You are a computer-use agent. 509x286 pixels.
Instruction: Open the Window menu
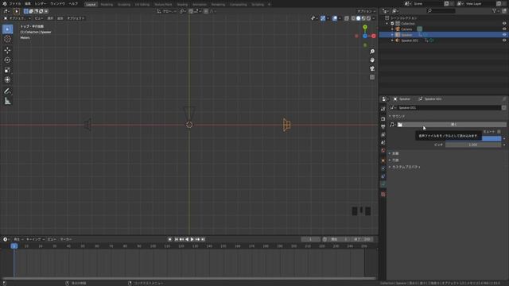[57, 3]
